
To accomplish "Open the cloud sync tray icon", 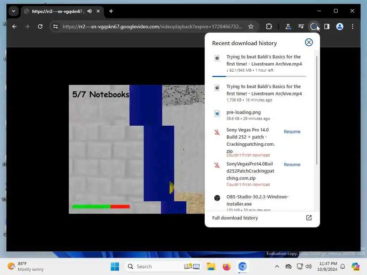I will (x=289, y=266).
